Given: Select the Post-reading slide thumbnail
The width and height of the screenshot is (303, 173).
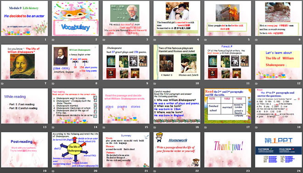Looking at the screenshot, I should 24,150.
